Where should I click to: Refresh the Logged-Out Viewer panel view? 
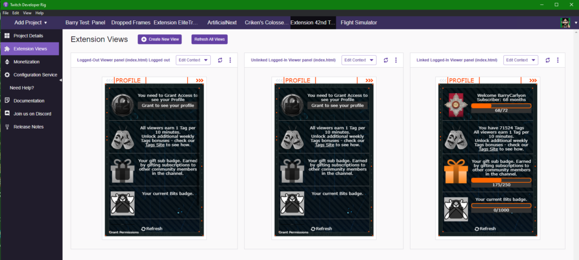(220, 60)
